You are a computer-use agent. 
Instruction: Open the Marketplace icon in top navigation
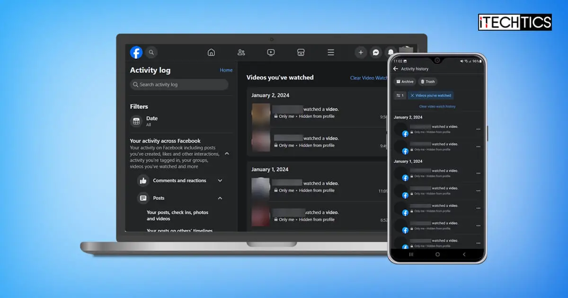pyautogui.click(x=301, y=53)
